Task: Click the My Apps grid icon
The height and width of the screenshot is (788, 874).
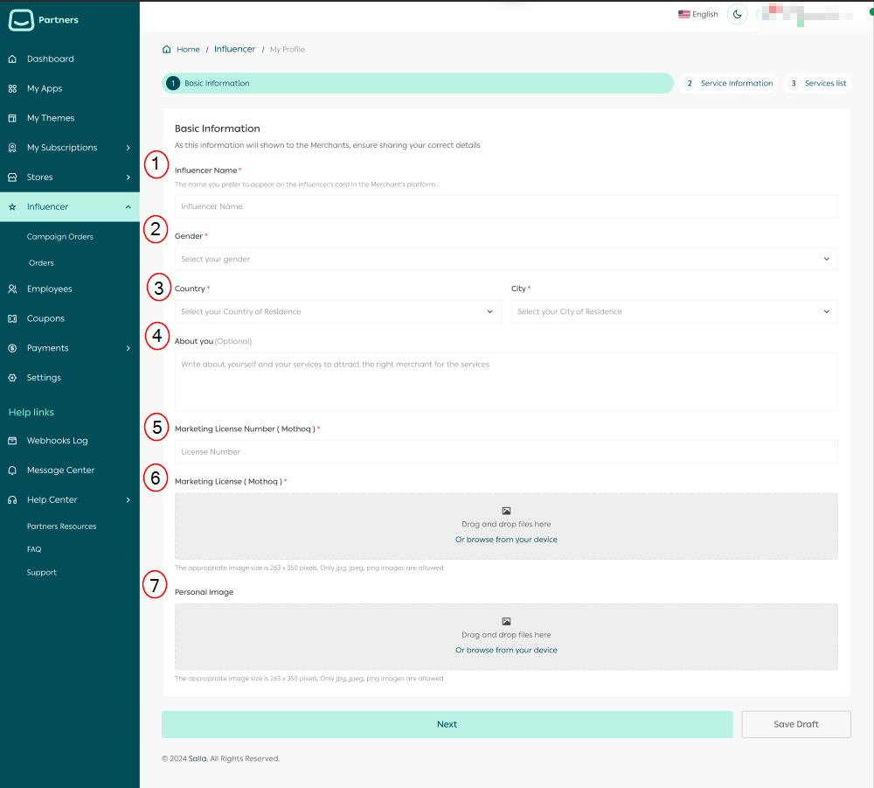Action: click(12, 88)
